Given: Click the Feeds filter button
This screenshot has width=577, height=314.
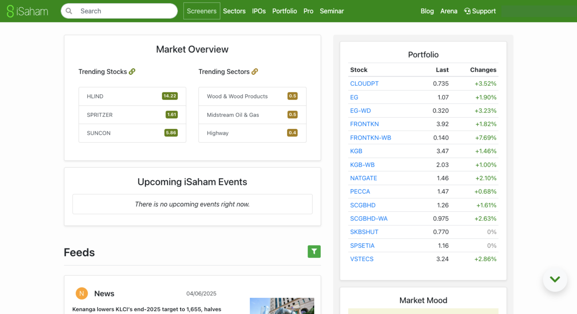Looking at the screenshot, I should pos(314,251).
